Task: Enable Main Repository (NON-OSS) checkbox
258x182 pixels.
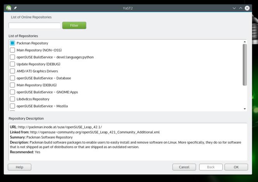Action: [12, 50]
